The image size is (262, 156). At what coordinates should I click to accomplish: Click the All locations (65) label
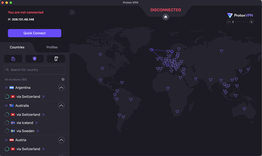(16, 79)
